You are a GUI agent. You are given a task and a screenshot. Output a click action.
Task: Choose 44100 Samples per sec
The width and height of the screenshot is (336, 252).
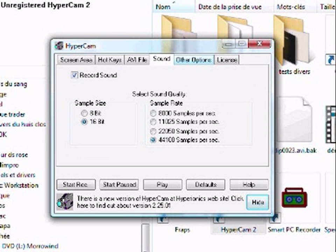click(153, 140)
